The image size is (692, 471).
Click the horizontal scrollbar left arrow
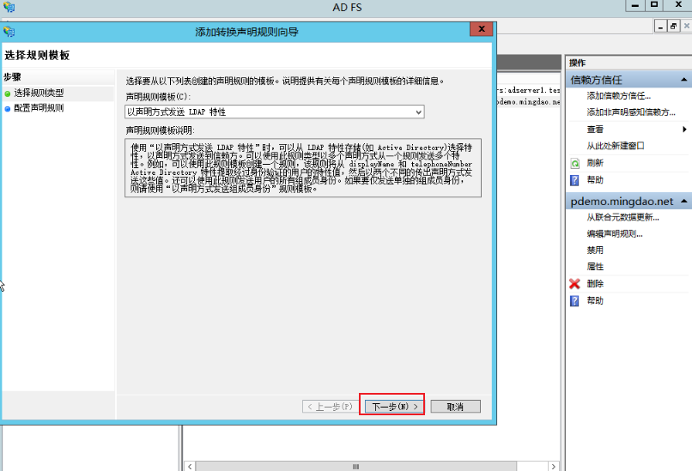190,466
